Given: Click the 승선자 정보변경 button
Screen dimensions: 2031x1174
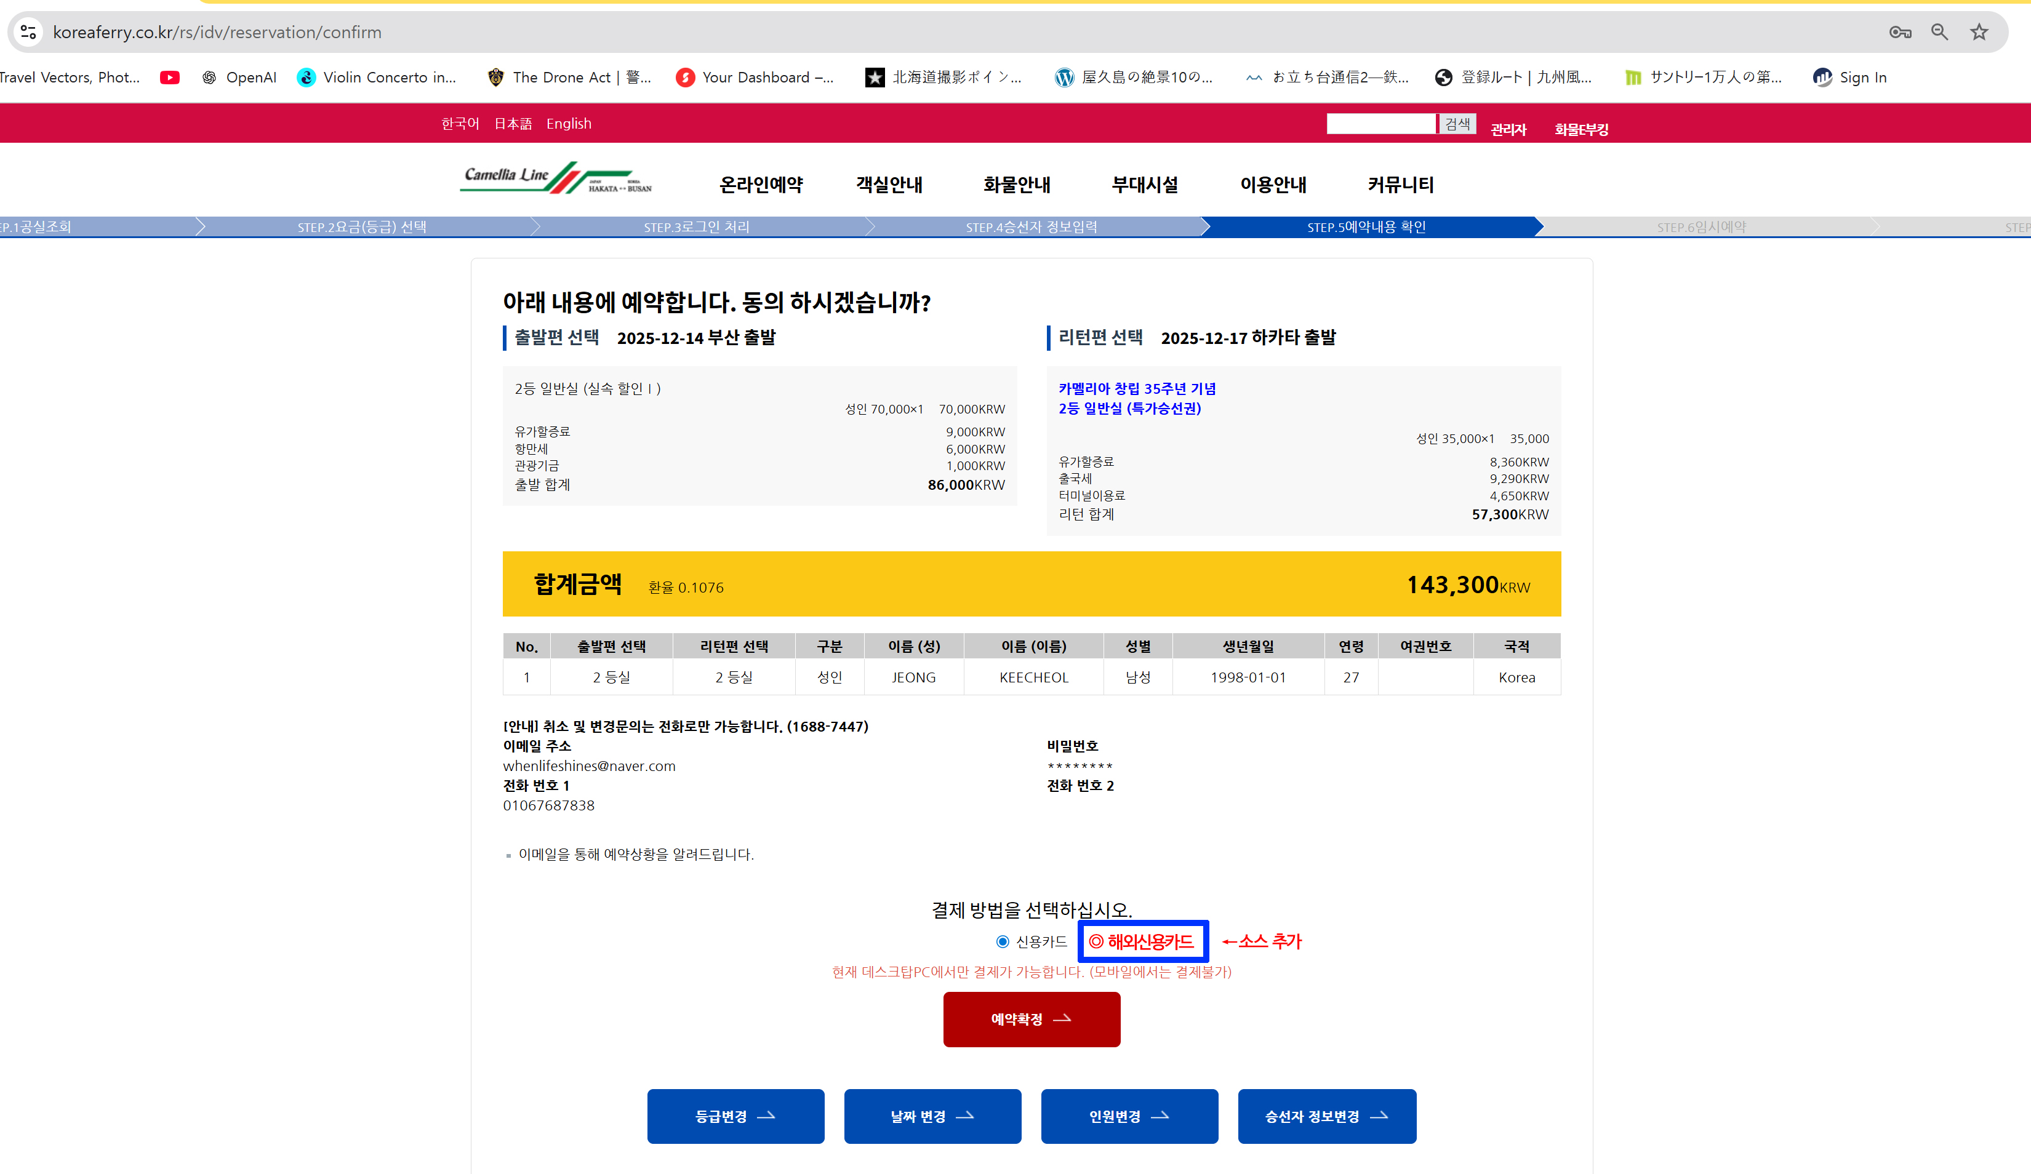Looking at the screenshot, I should click(x=1326, y=1116).
